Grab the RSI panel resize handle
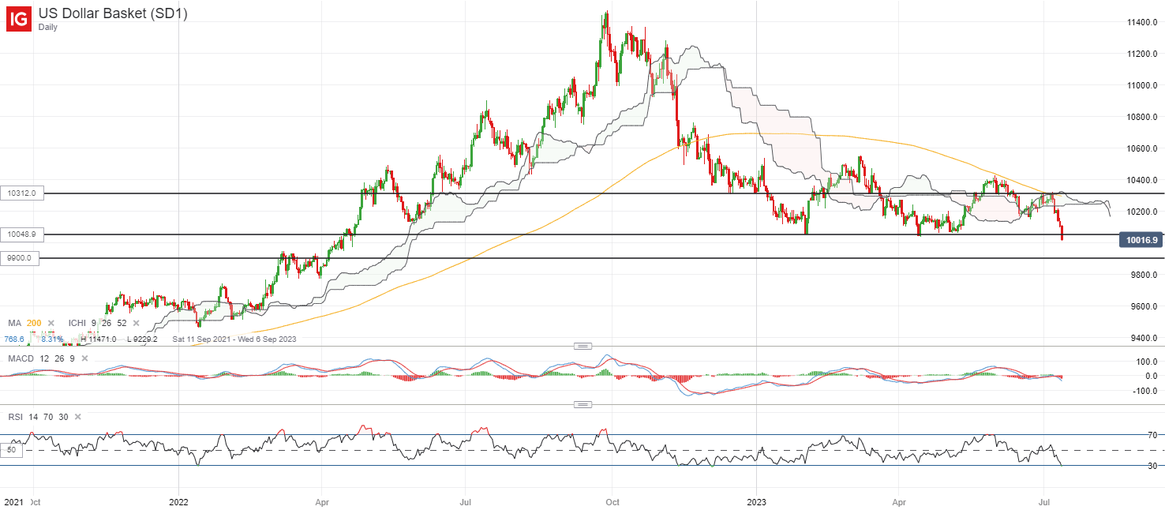The image size is (1165, 510). (582, 404)
